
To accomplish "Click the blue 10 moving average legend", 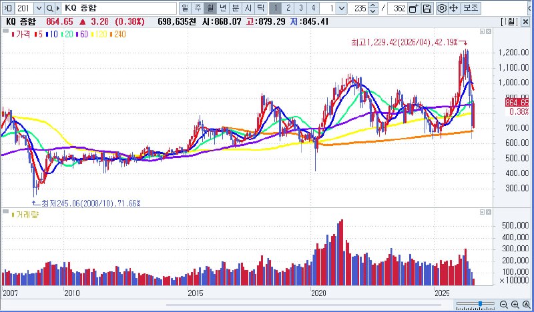I will pos(52,35).
